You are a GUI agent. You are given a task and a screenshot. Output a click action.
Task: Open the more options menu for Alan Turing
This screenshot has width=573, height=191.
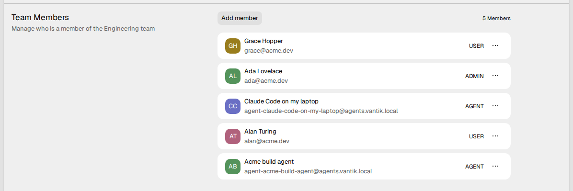tap(495, 136)
